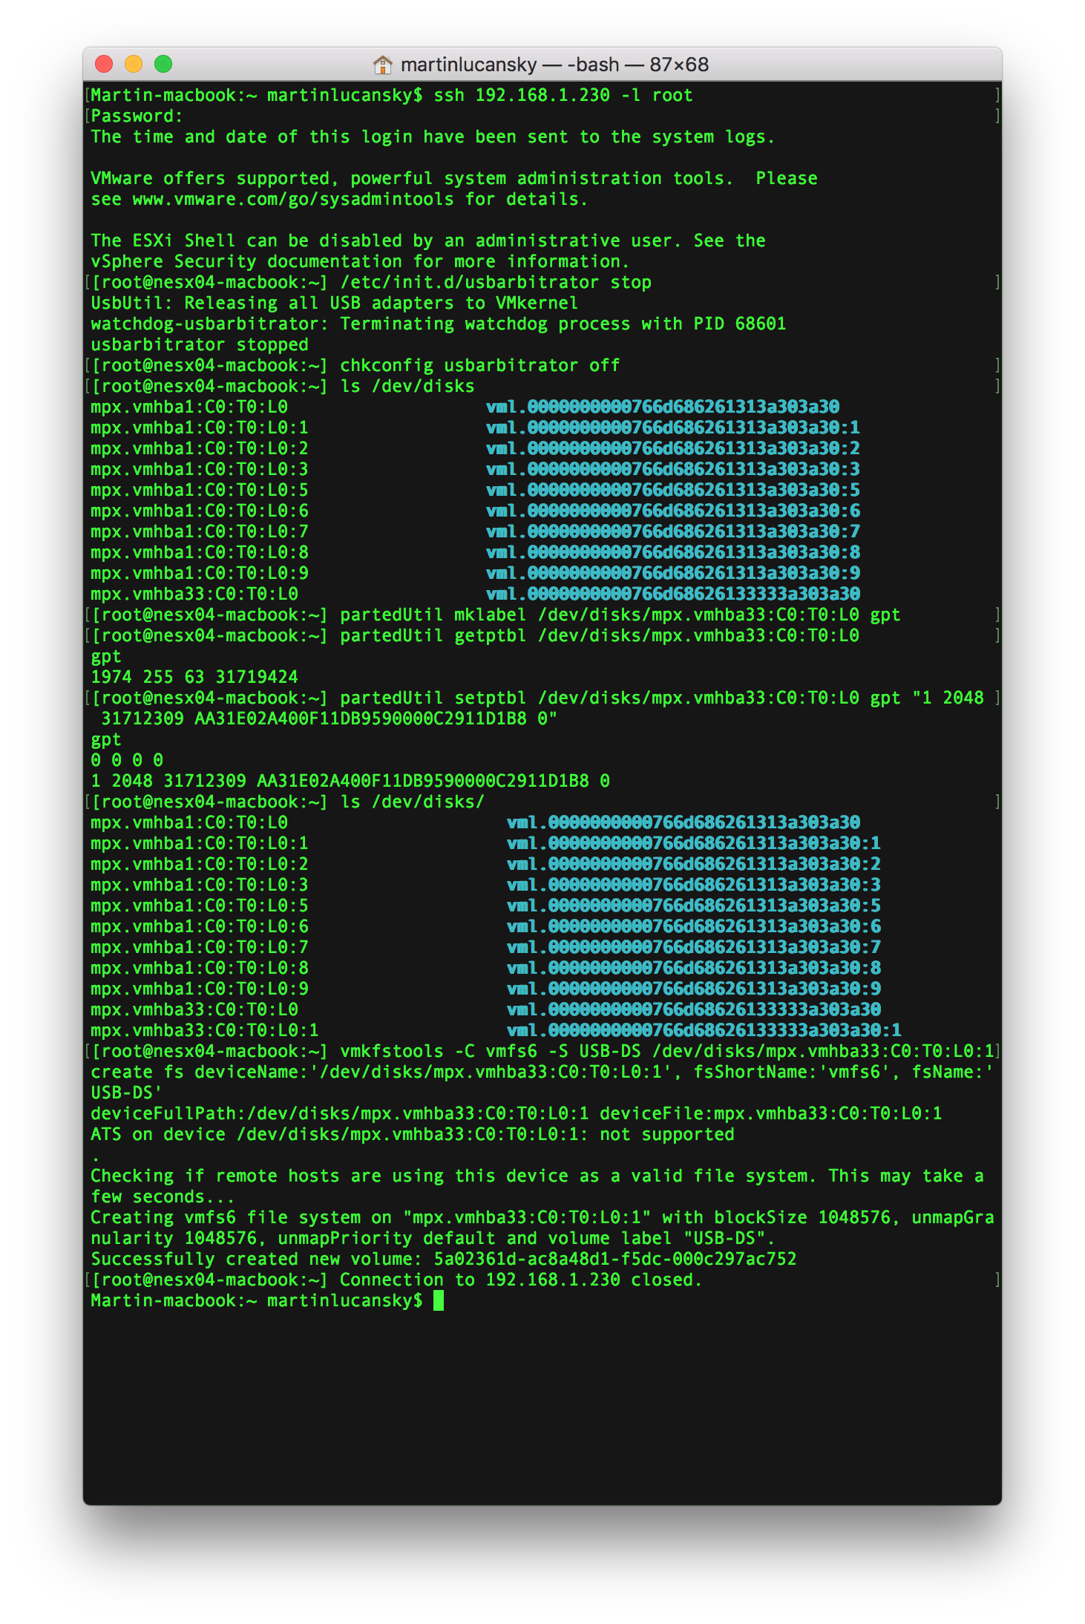The image size is (1085, 1624).
Task: Click the 1974 255 63 31719424 geometry line
Action: [194, 677]
